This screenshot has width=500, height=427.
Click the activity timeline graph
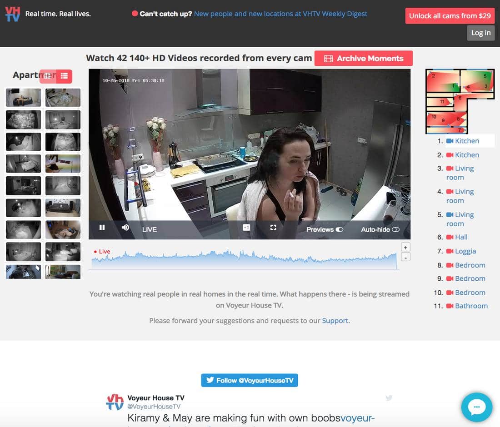click(244, 260)
